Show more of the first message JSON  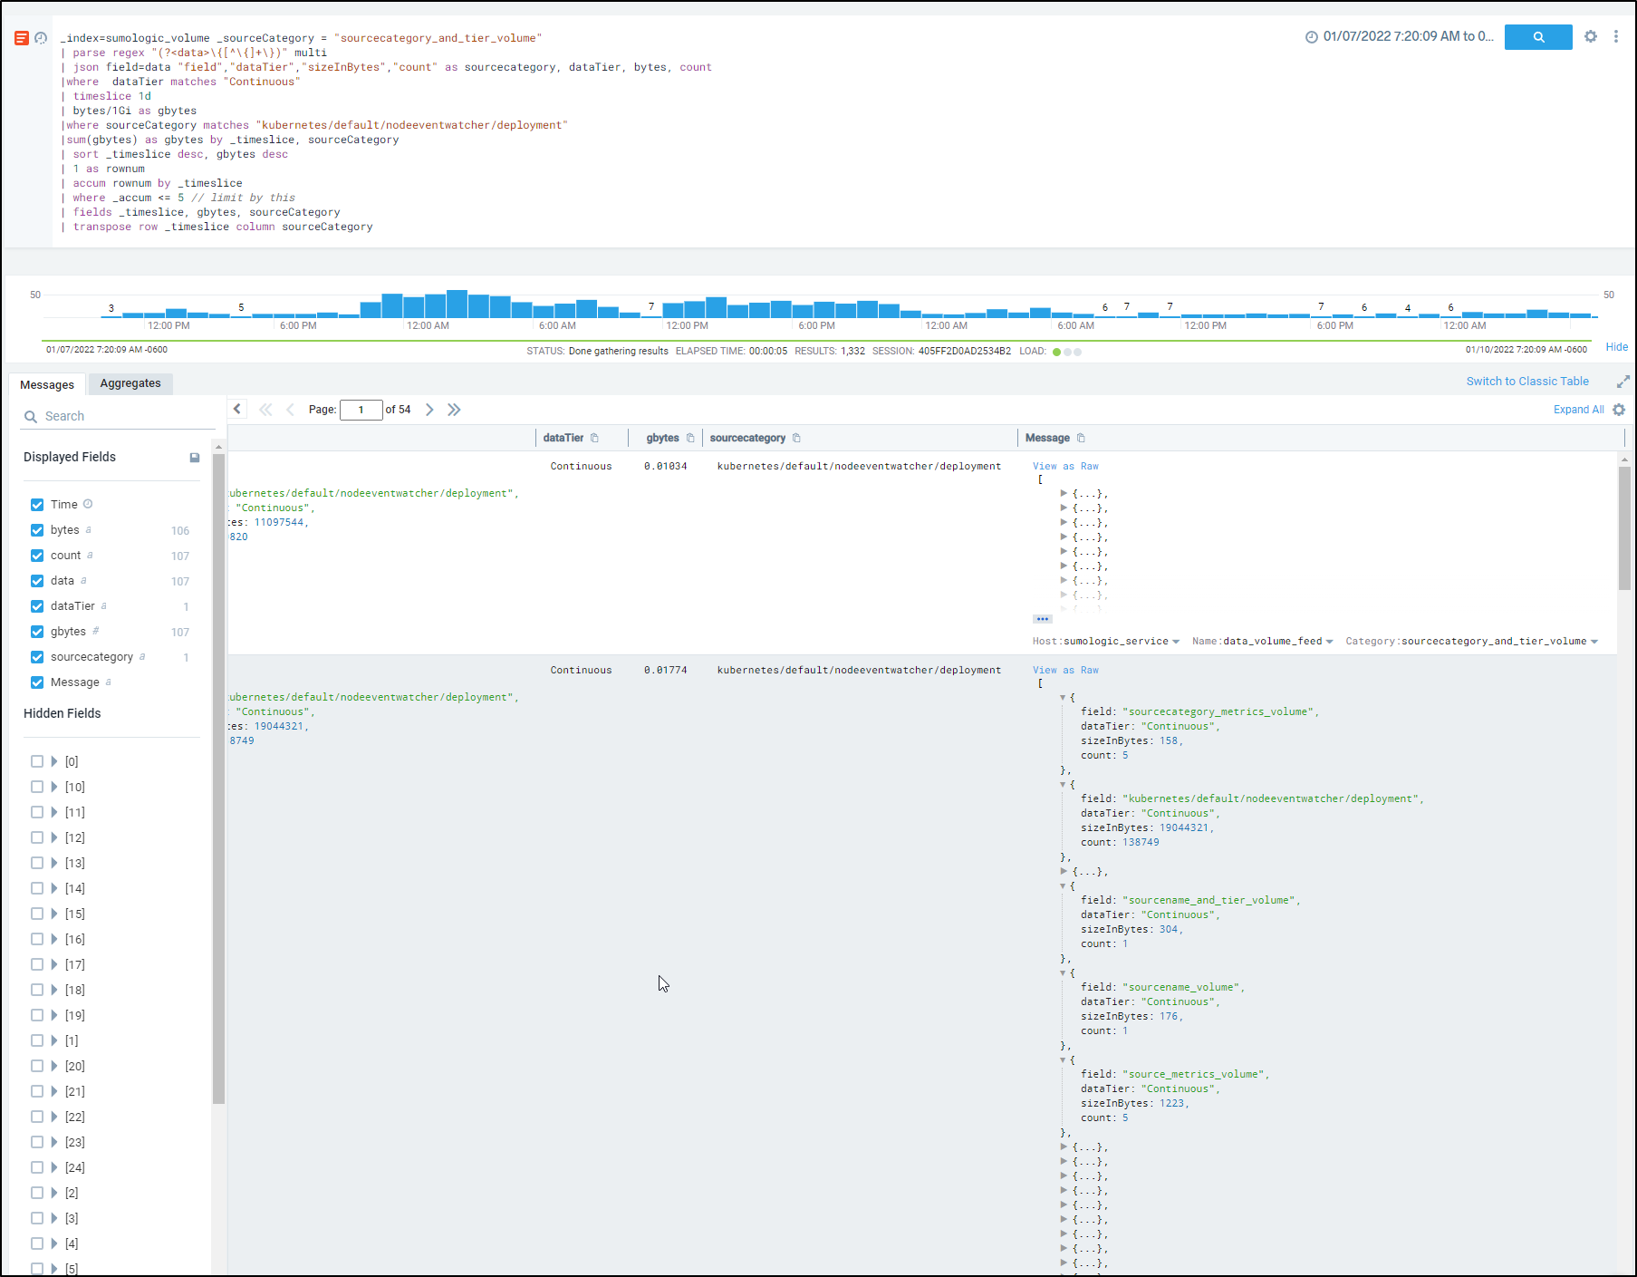tap(1042, 619)
